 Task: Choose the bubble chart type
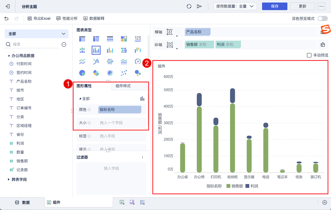pyautogui.click(x=138, y=73)
